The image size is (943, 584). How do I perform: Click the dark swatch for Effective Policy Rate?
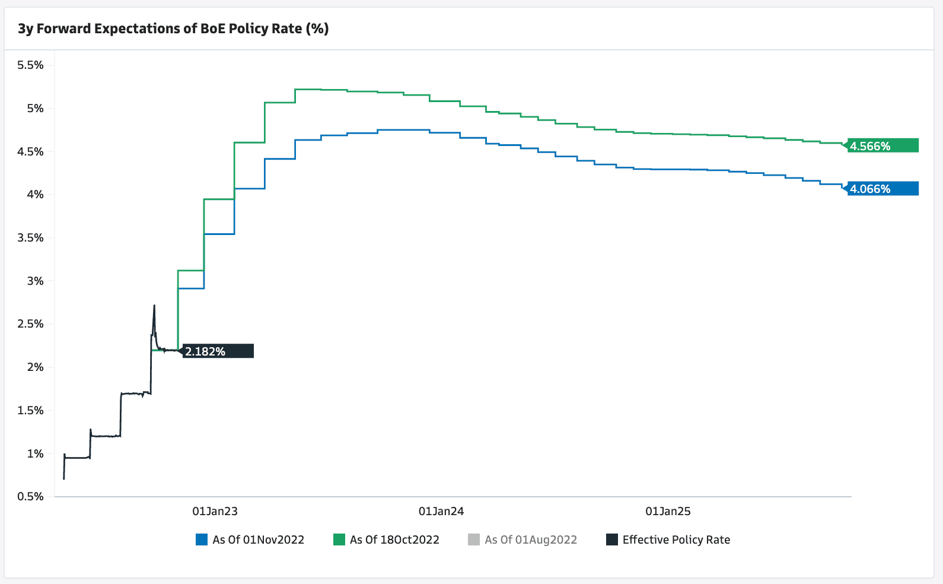(x=612, y=539)
